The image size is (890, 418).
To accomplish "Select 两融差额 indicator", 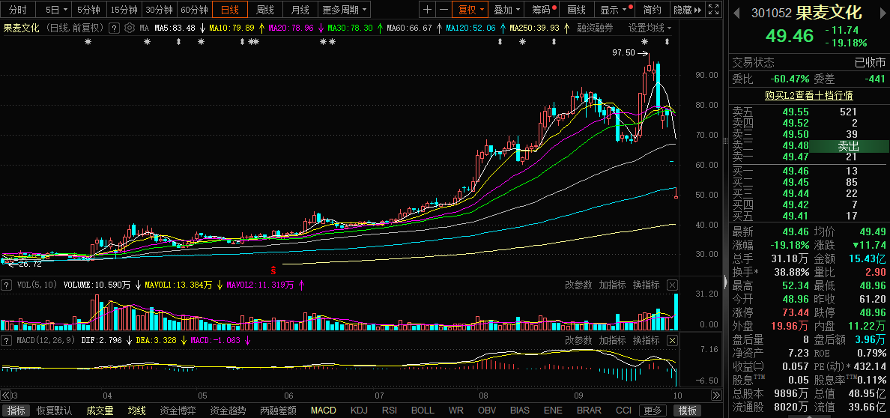I will pyautogui.click(x=278, y=411).
